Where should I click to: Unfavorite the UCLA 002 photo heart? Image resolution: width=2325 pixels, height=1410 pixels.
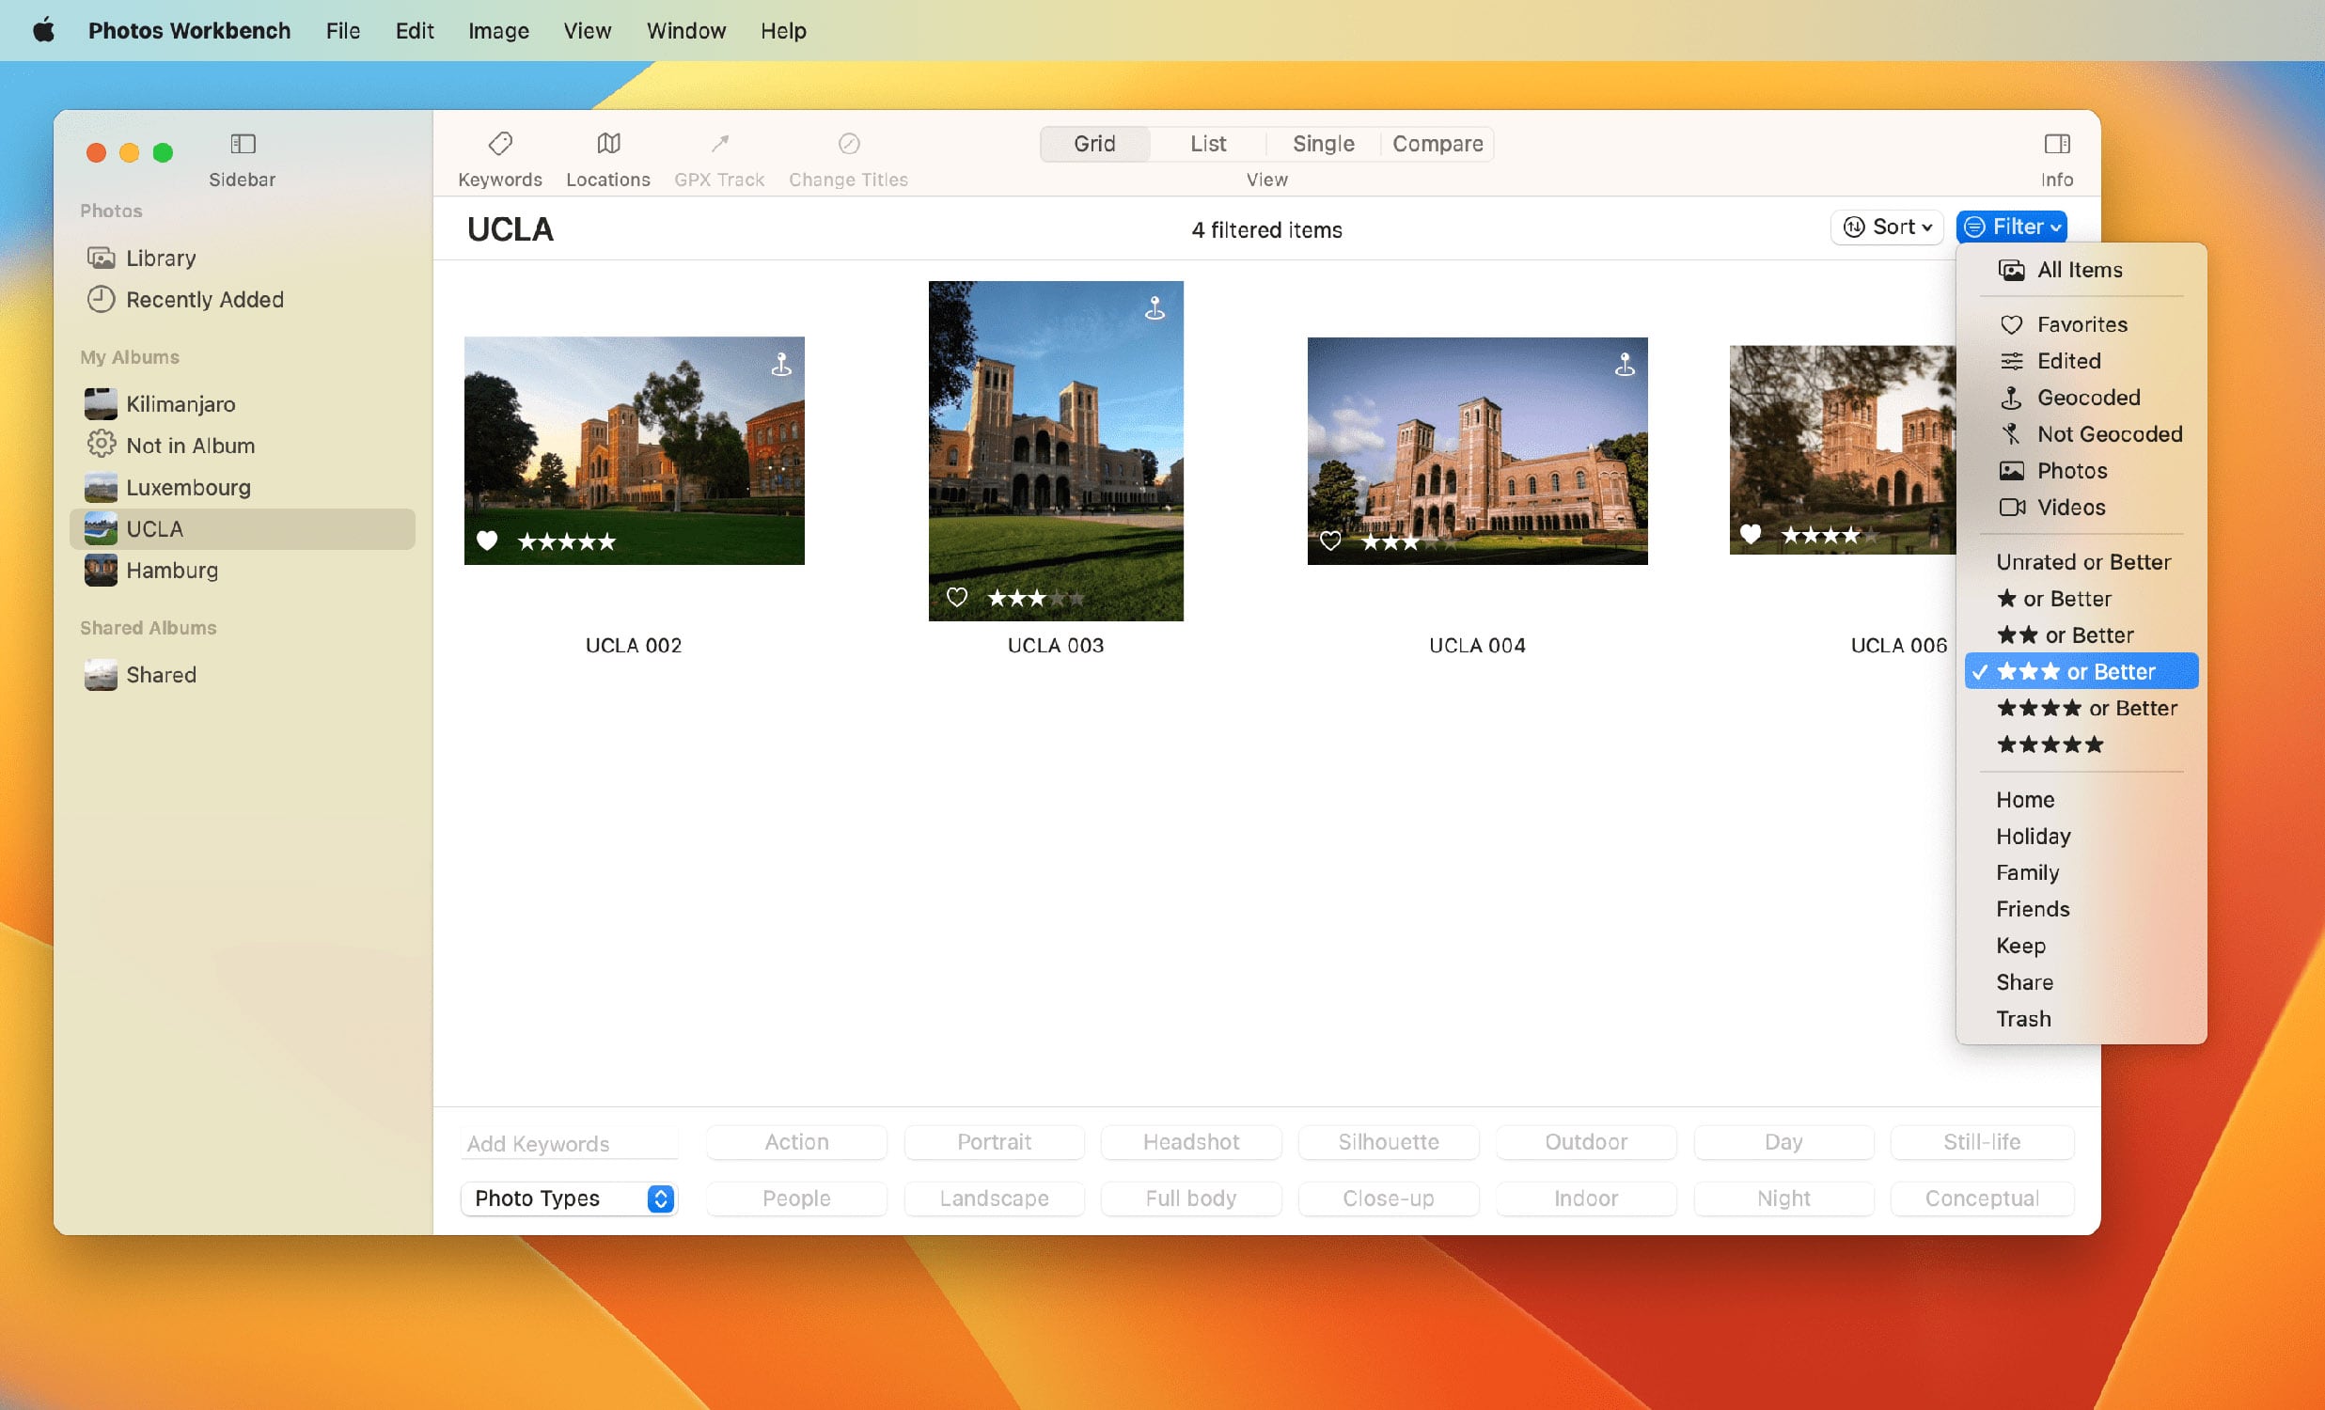[487, 540]
